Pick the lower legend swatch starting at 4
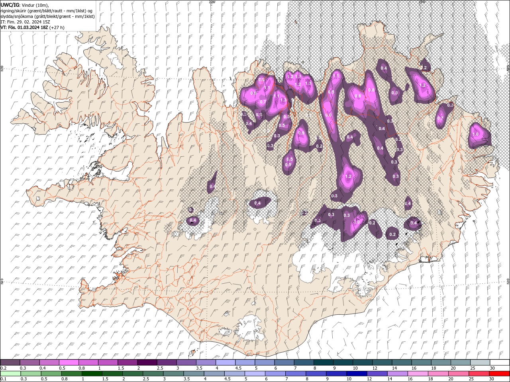 click(x=214, y=374)
